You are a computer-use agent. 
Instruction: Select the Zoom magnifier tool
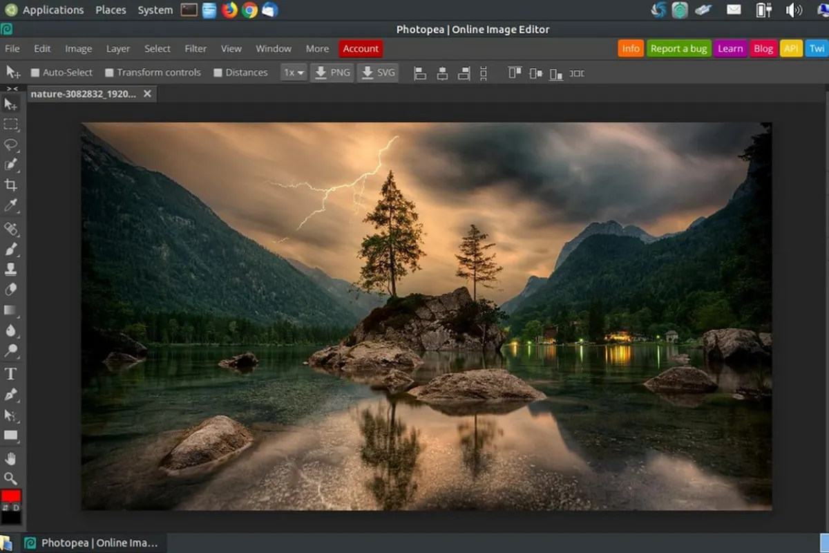point(10,478)
